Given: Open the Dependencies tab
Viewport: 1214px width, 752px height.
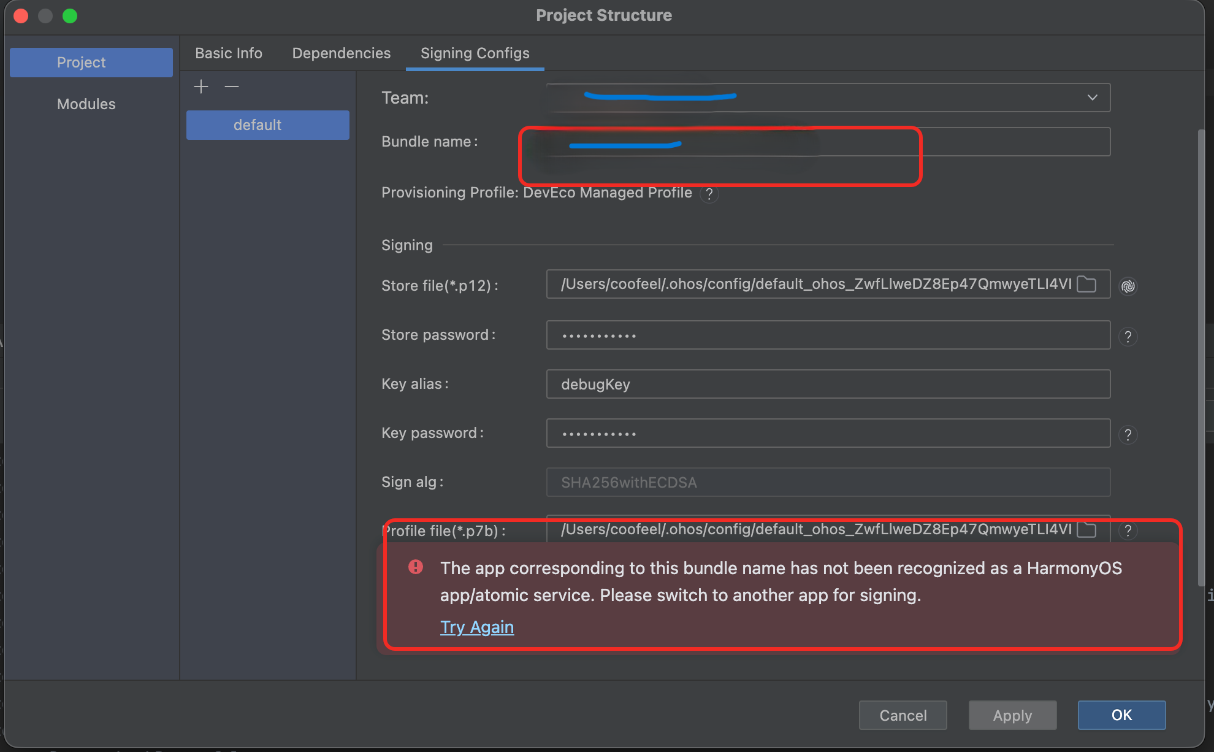Looking at the screenshot, I should click(x=341, y=53).
